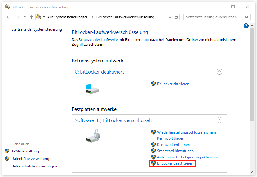Click the C: Windows drive icon
The height and width of the screenshot is (177, 257).
point(92,89)
